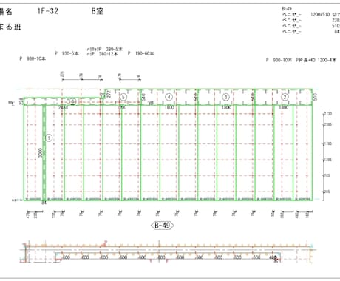The width and height of the screenshot is (340, 281).
Task: Click the 1785 height mark
Action: point(327,143)
